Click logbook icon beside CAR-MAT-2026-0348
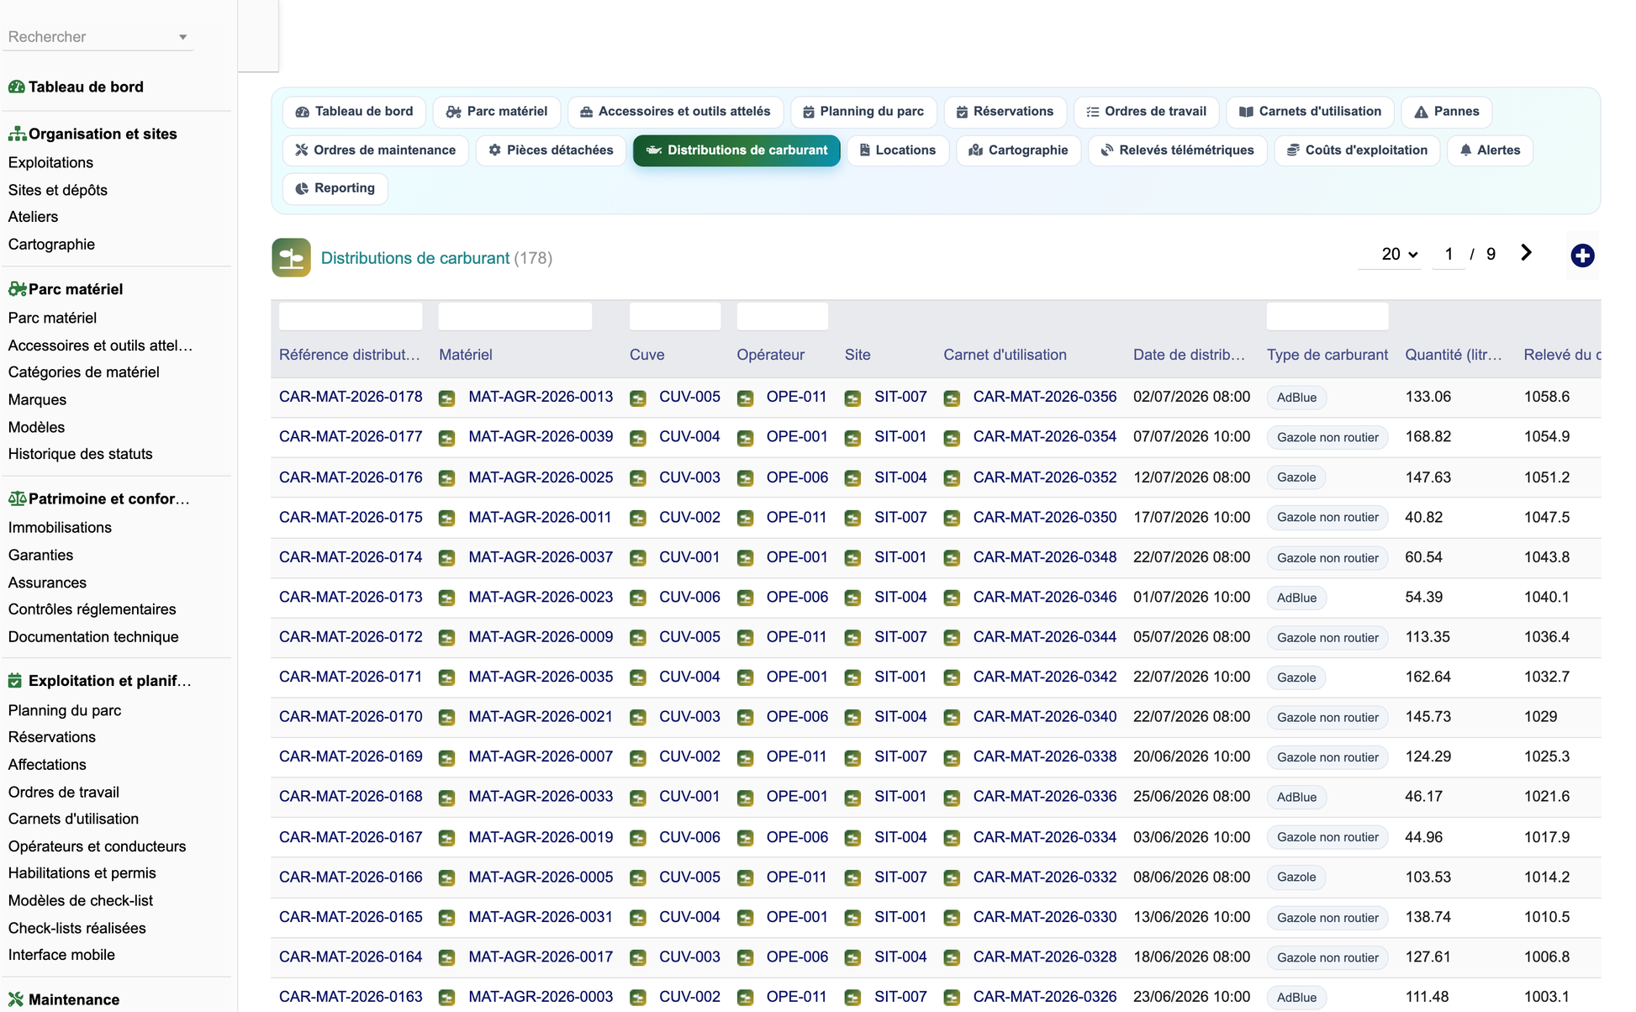 pos(952,558)
